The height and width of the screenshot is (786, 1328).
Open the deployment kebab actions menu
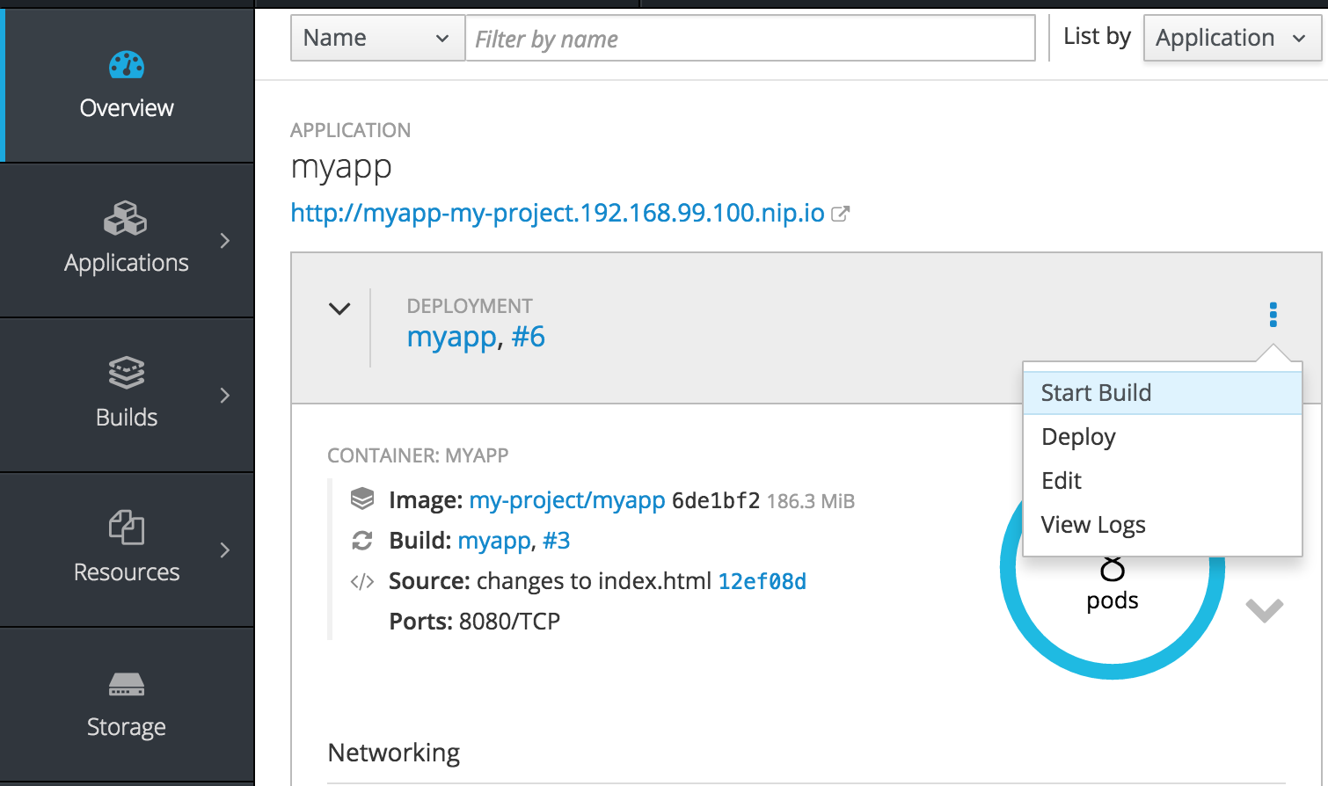1273,315
